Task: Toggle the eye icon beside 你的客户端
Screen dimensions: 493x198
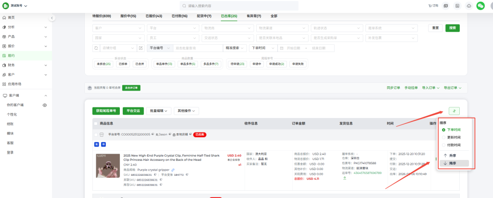Action: [44, 105]
